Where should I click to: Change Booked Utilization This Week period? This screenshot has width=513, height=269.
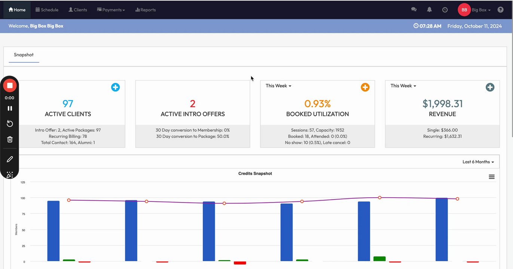[x=278, y=86]
